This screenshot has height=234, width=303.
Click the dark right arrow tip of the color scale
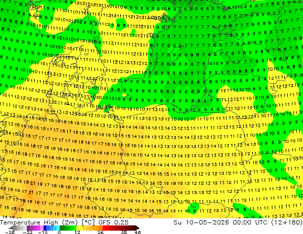pos(138,228)
